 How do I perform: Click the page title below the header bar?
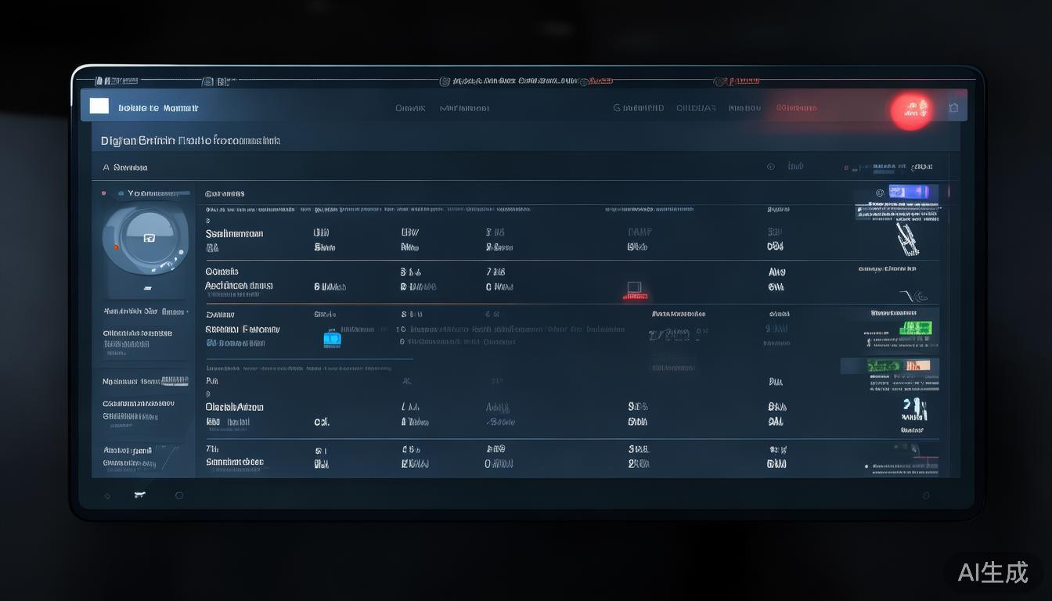click(x=190, y=141)
